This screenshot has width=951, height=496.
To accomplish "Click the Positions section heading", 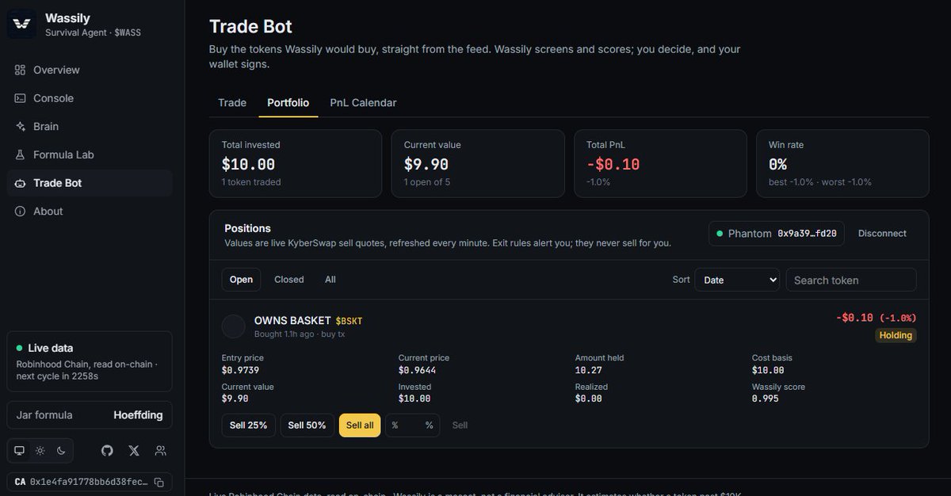I will point(247,228).
